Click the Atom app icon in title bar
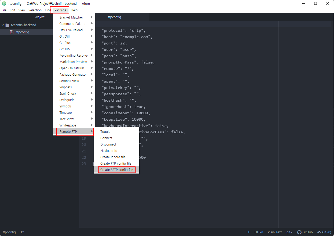 tap(4, 3)
